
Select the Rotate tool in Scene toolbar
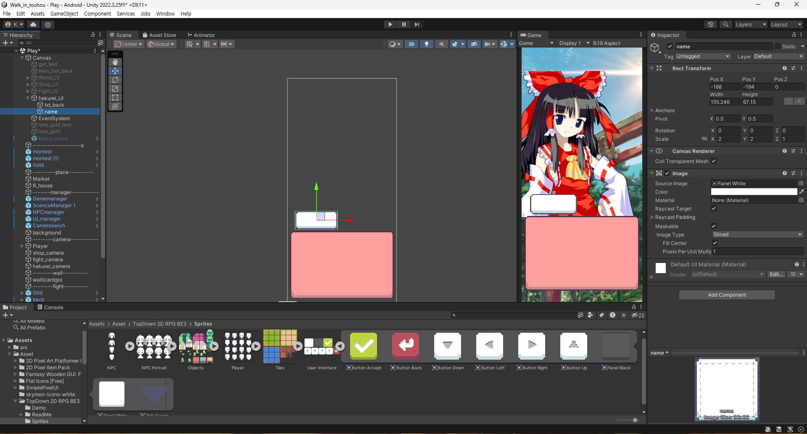[x=115, y=80]
